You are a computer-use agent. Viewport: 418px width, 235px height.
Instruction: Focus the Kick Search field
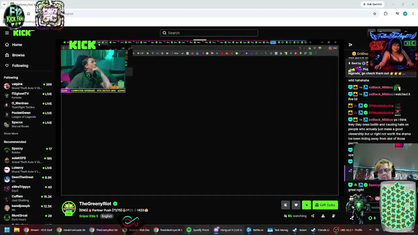pos(209,33)
